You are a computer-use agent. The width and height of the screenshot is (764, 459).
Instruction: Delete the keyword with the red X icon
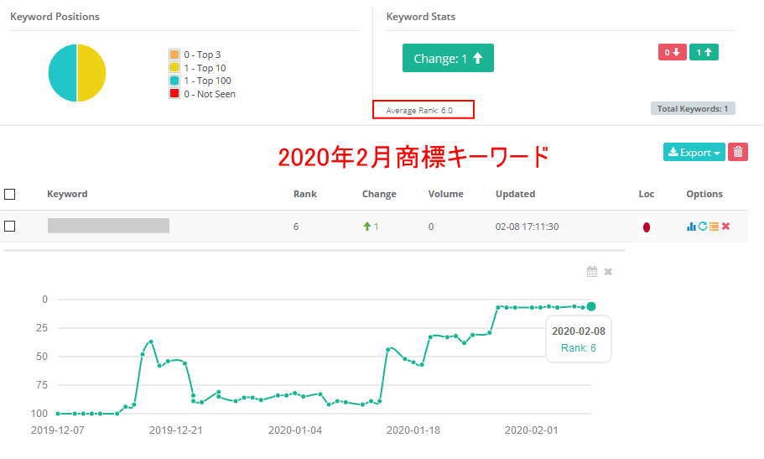[x=725, y=226]
